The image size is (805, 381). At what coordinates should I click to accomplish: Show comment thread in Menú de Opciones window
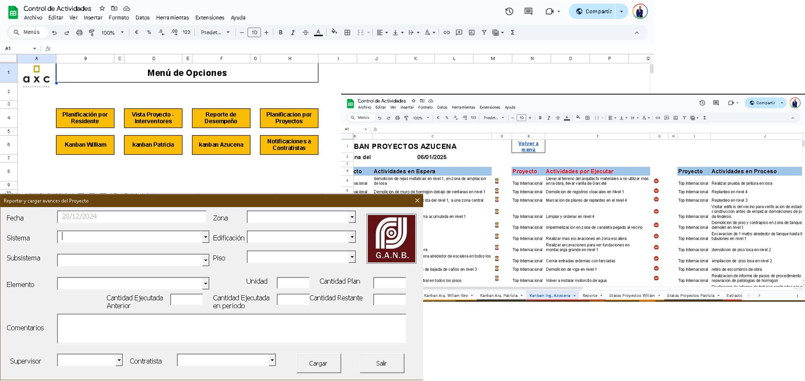(528, 11)
